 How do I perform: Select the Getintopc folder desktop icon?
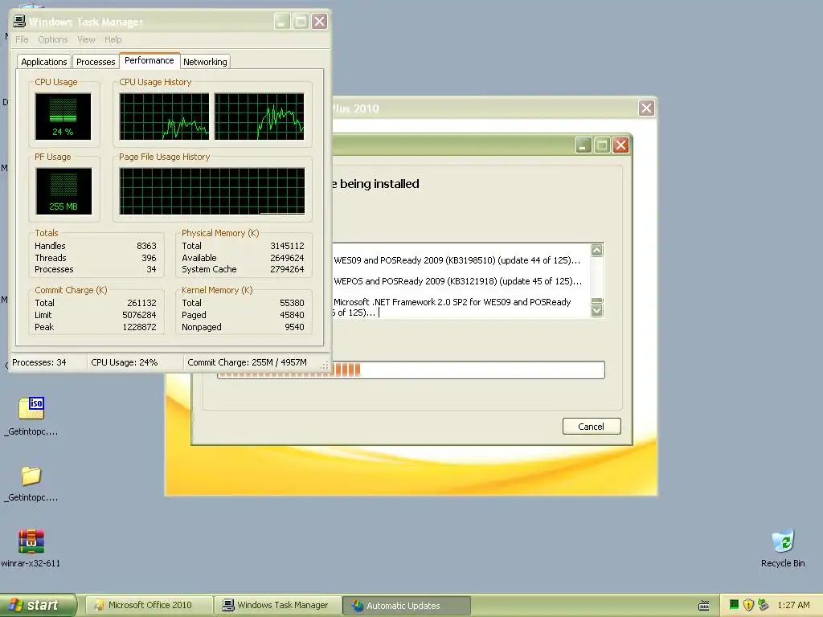point(31,483)
